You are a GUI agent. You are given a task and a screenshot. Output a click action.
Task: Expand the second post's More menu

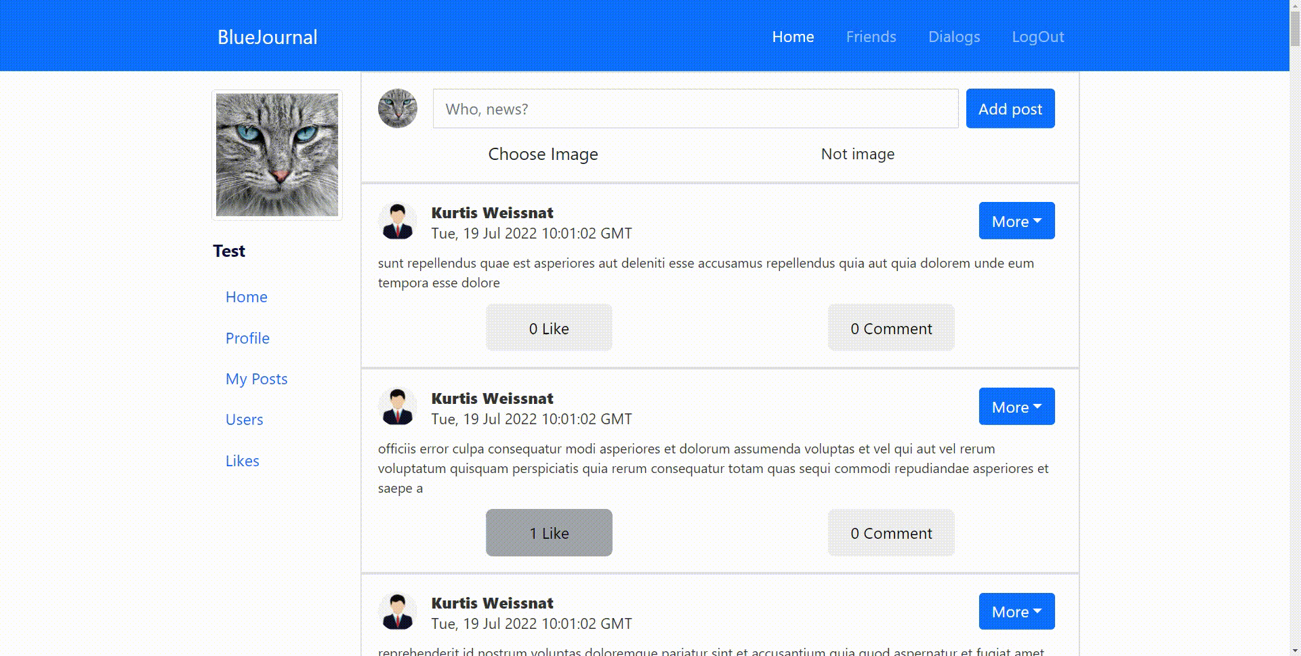[1016, 407]
